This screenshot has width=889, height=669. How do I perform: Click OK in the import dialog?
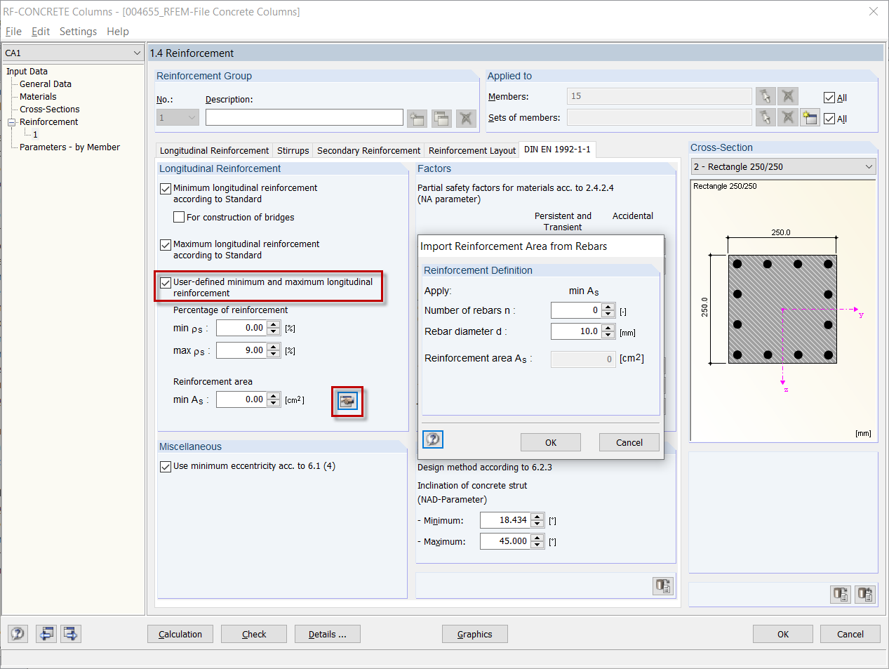tap(550, 442)
